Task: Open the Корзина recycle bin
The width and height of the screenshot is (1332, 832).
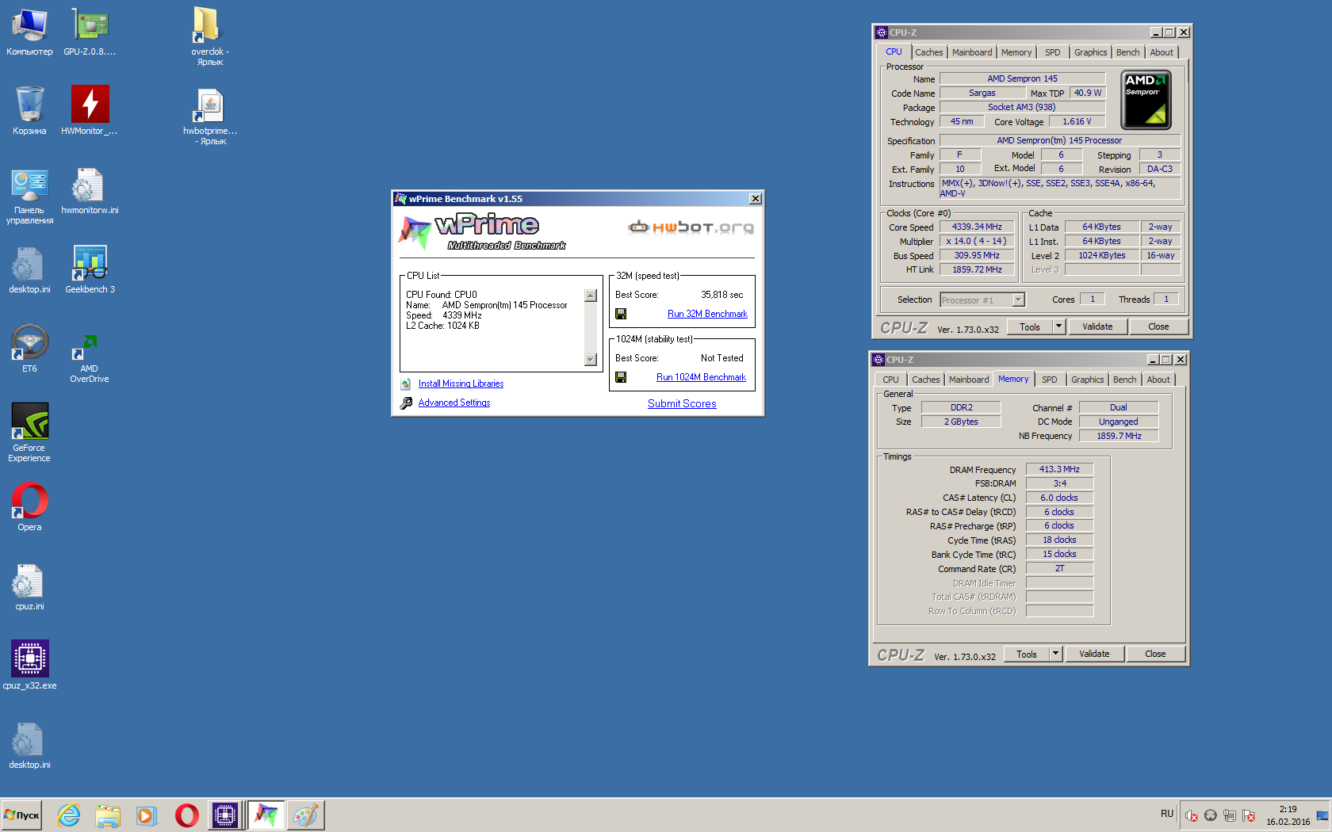Action: (29, 111)
